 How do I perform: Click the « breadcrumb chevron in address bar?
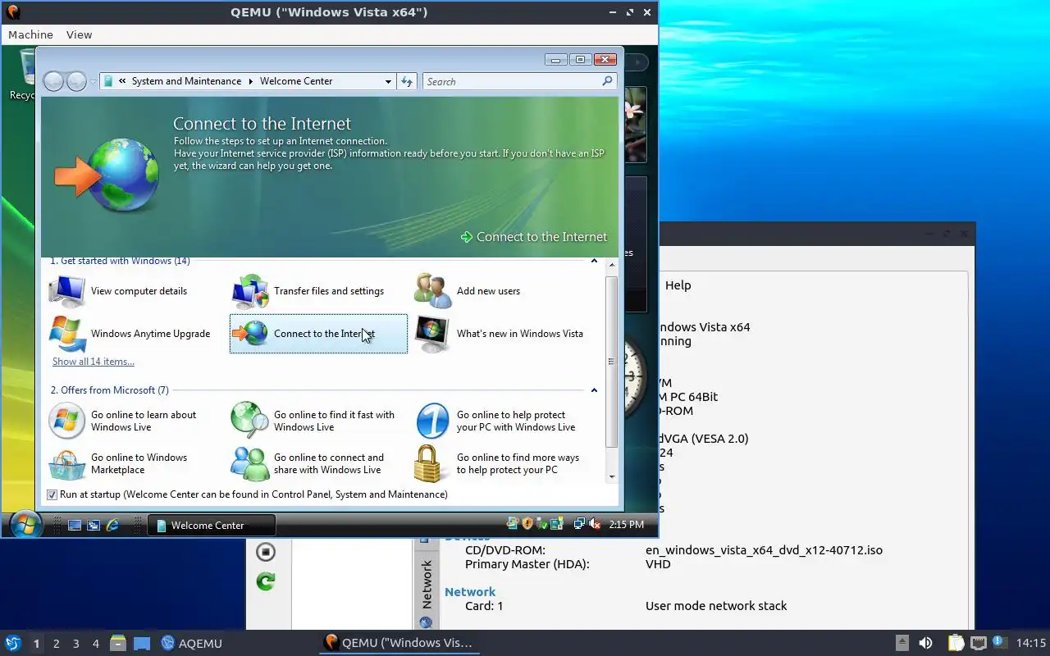[x=122, y=81]
